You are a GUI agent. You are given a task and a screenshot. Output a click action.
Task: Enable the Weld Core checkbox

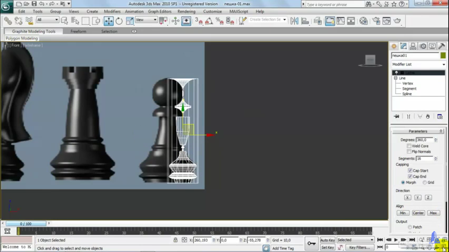[x=409, y=146]
